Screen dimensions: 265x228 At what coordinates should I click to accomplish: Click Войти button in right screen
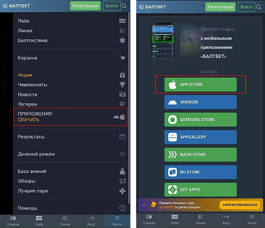(x=246, y=7)
